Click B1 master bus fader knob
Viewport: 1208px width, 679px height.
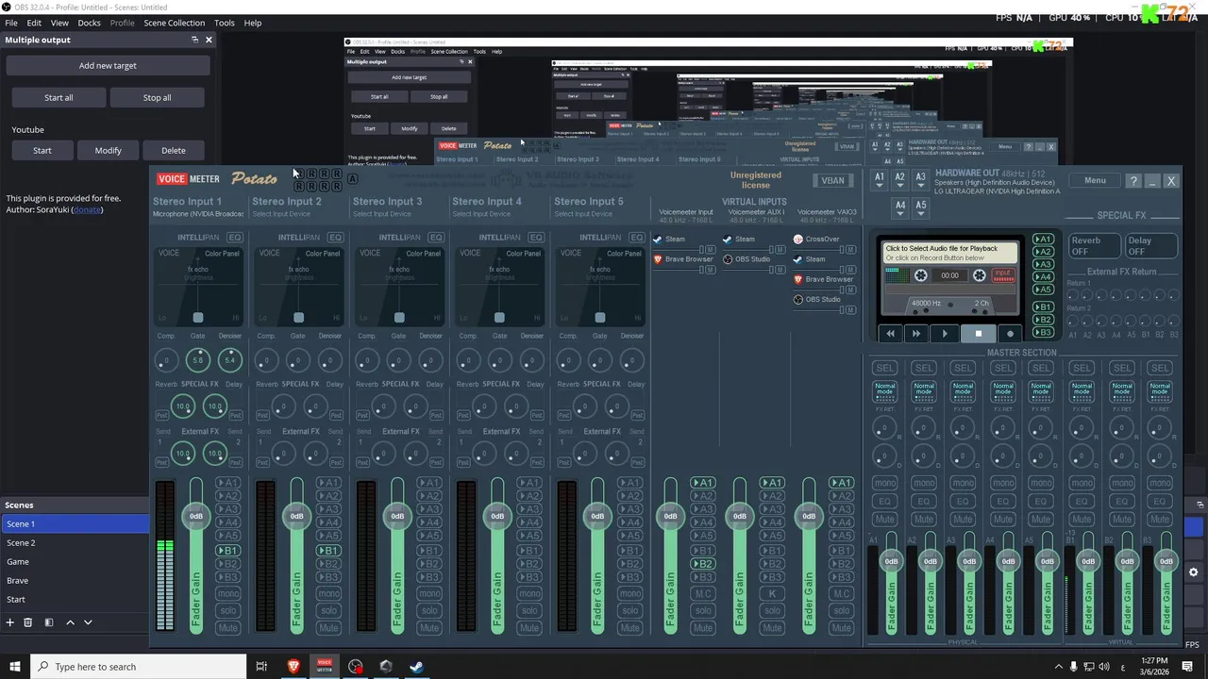1088,561
